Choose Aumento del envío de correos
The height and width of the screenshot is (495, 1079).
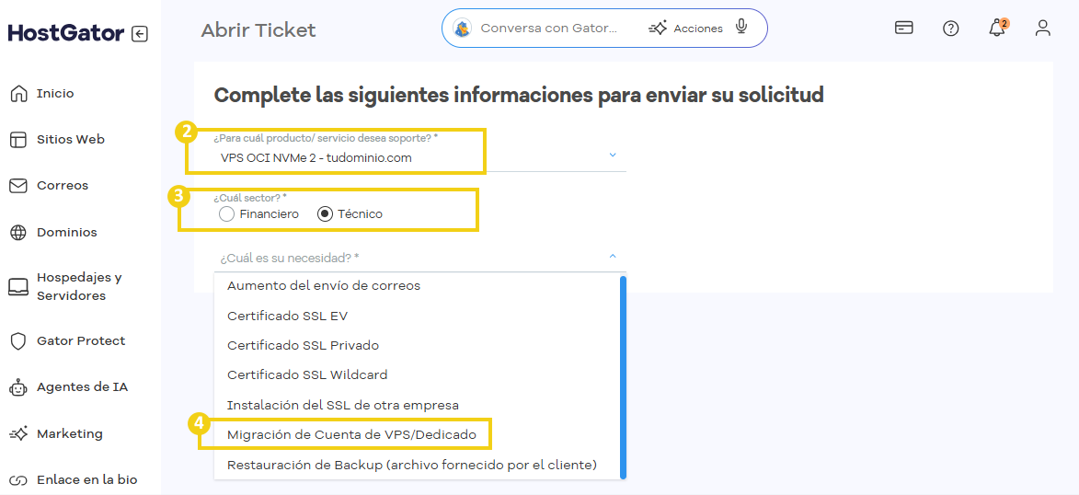(x=417, y=285)
